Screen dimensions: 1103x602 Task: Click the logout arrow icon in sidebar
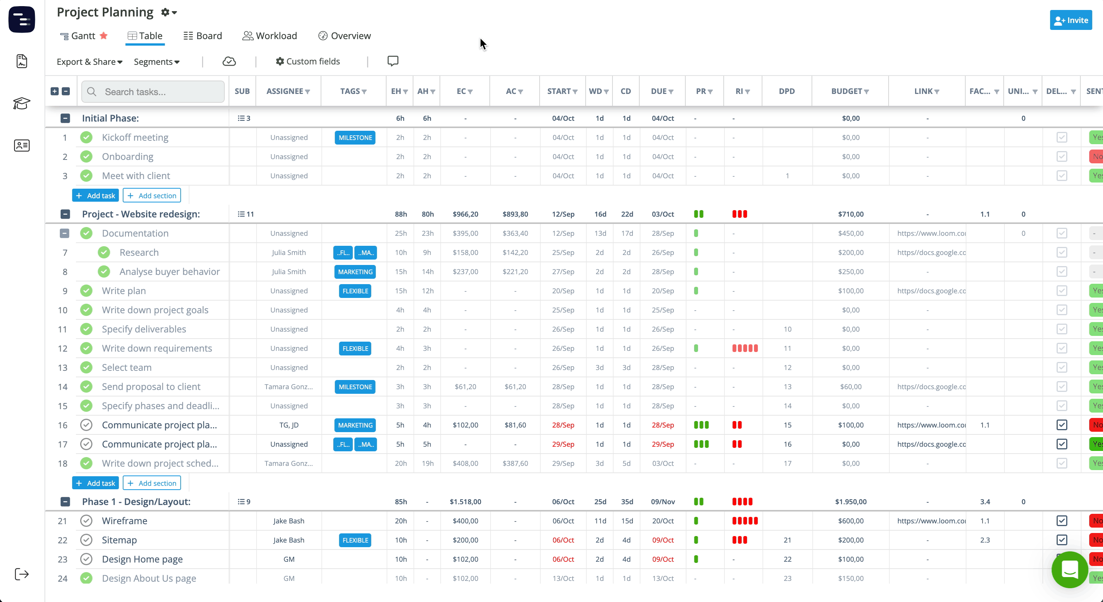tap(21, 574)
